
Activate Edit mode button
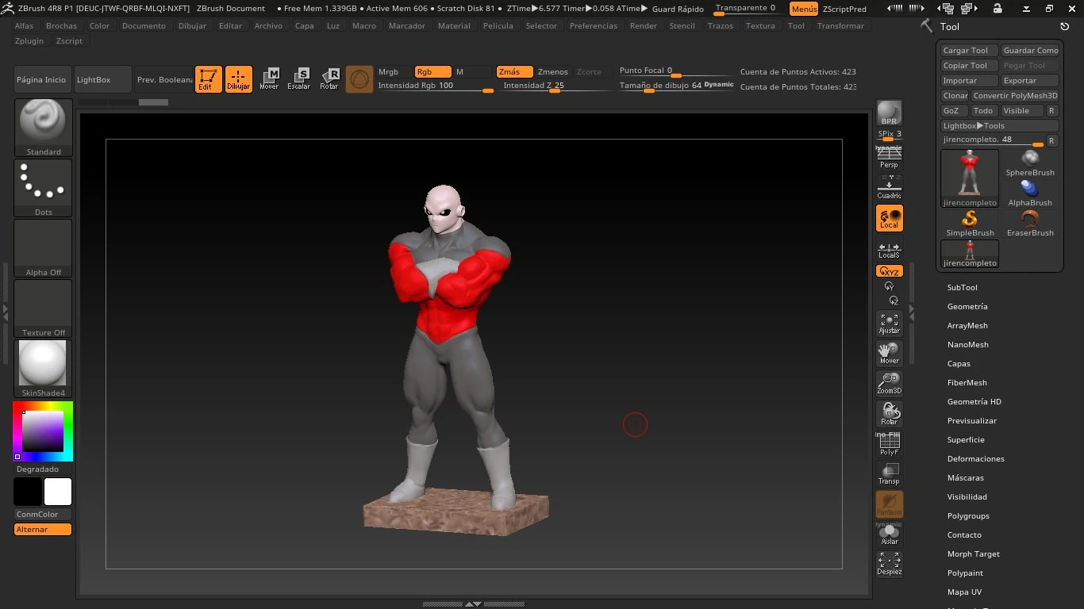coord(209,79)
